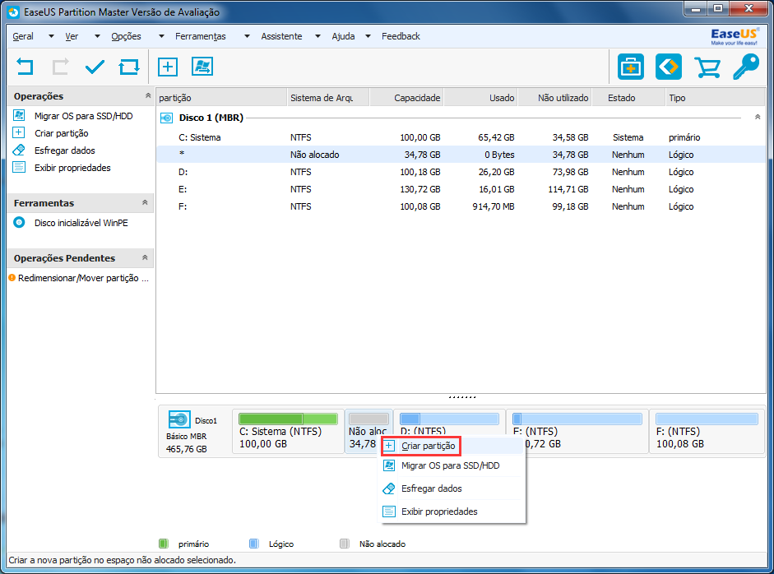This screenshot has height=574, width=774.
Task: Click the F: (NTFS) 100,08 GB disk map block
Action: 707,432
